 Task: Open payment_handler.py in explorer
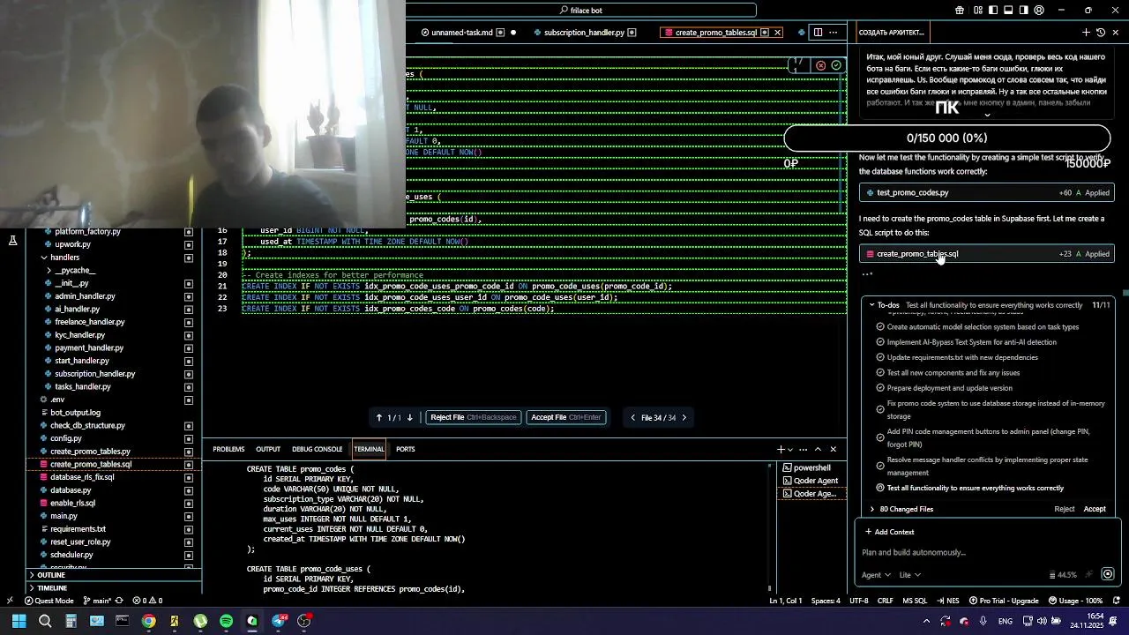(88, 347)
